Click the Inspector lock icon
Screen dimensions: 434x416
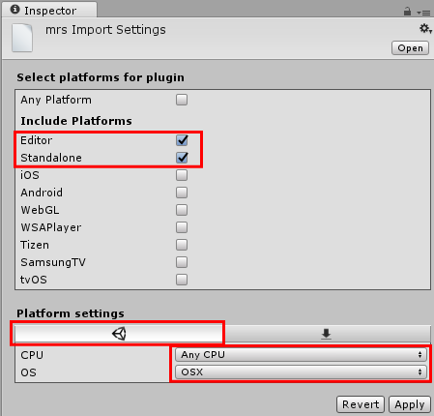pos(407,12)
